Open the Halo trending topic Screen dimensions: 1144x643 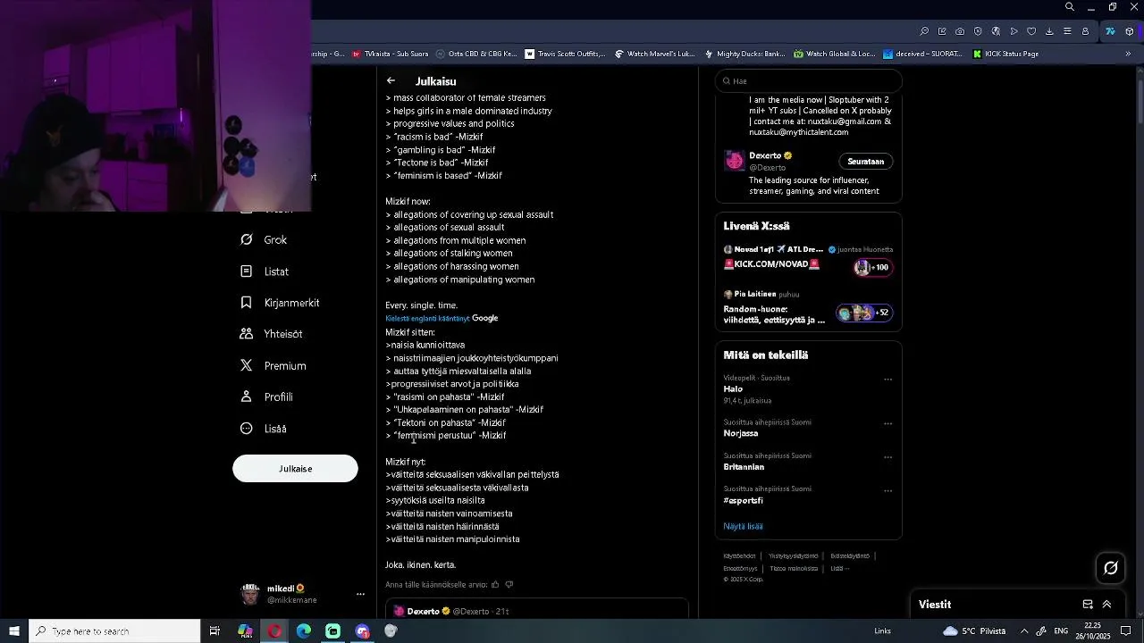point(733,389)
